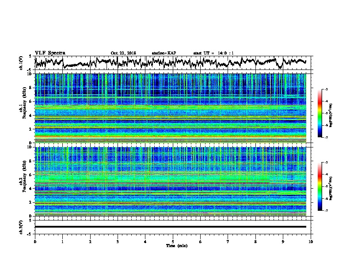Click the upper color bar's log(PSD) unit label
The height and width of the screenshot is (271, 350).
point(331,115)
